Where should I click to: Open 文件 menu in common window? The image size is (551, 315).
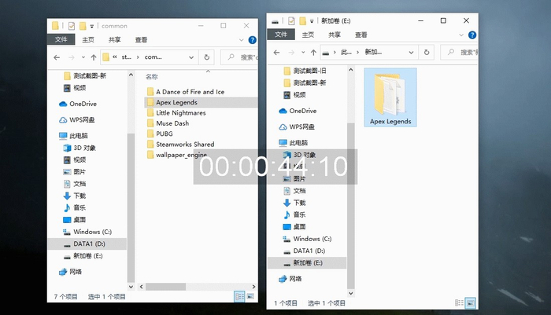click(61, 39)
